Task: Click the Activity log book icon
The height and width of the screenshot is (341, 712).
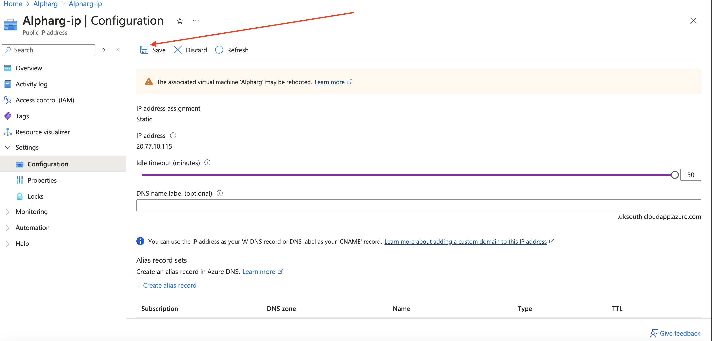Action: click(x=8, y=84)
